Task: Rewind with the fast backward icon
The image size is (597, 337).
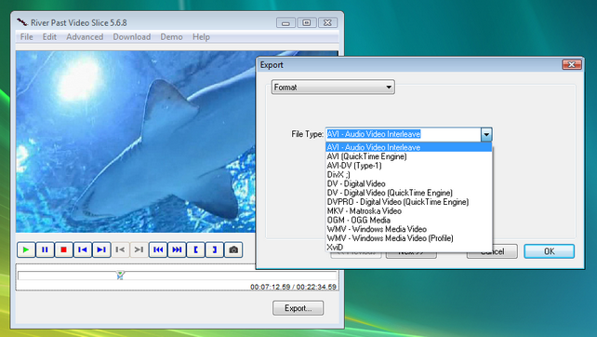Action: [x=158, y=250]
